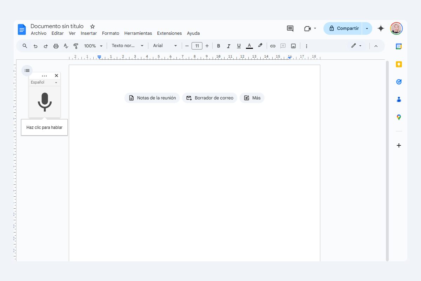Toggle italic formatting
The width and height of the screenshot is (421, 281).
229,46
